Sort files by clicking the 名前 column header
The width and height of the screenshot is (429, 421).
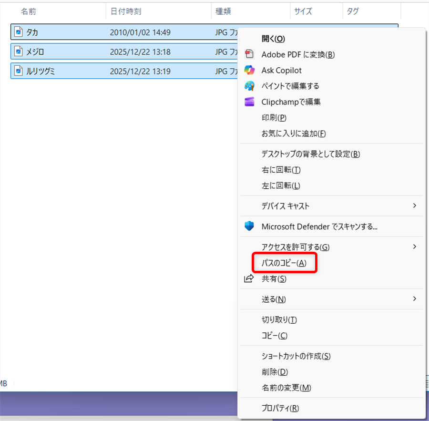(x=29, y=11)
